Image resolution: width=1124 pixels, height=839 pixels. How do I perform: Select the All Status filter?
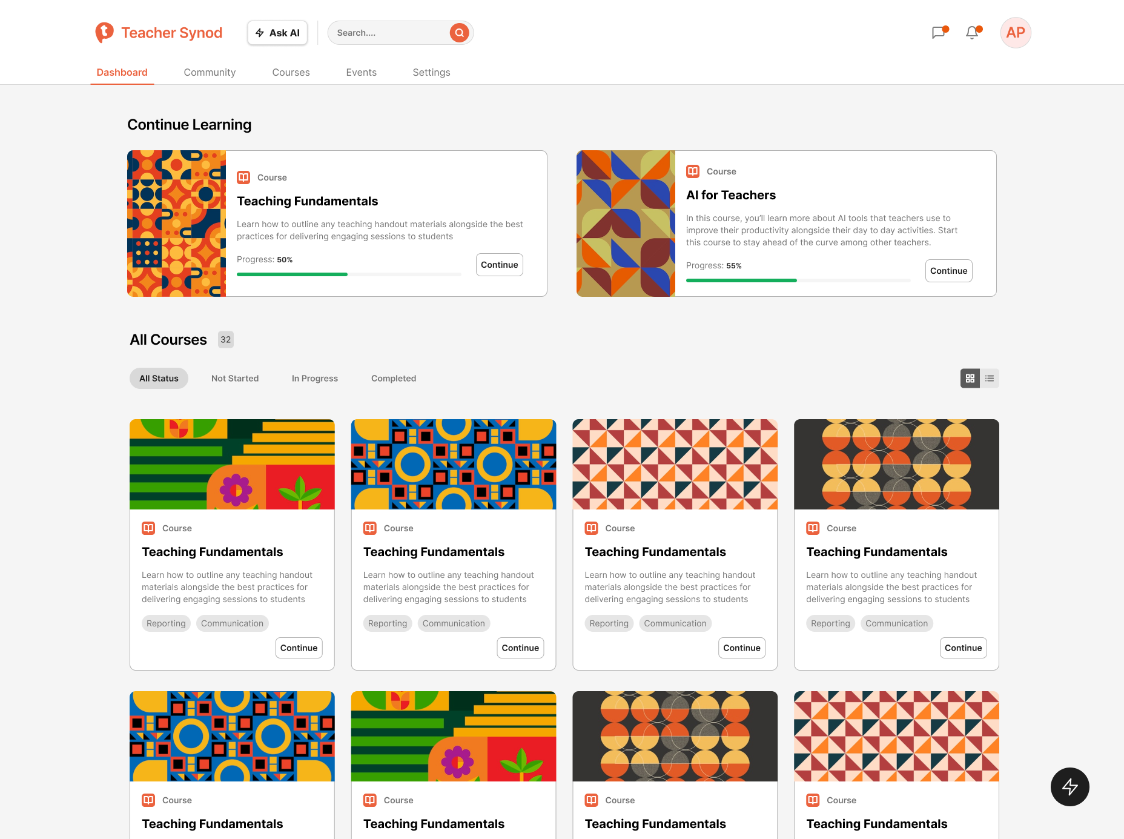(159, 378)
